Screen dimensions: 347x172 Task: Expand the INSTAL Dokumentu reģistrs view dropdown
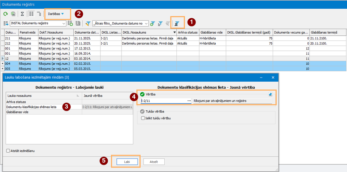63,23
